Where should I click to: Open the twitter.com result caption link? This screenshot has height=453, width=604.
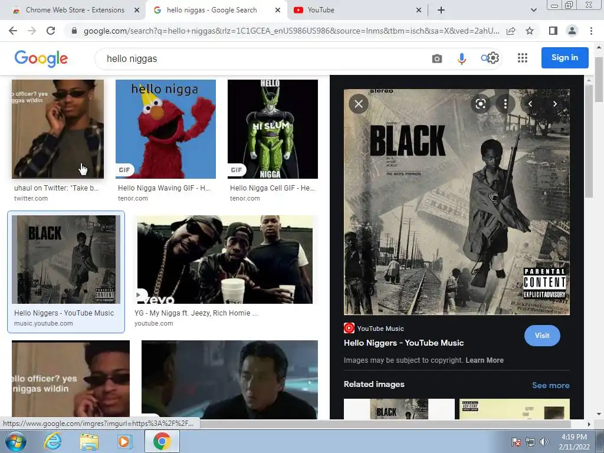click(x=56, y=188)
